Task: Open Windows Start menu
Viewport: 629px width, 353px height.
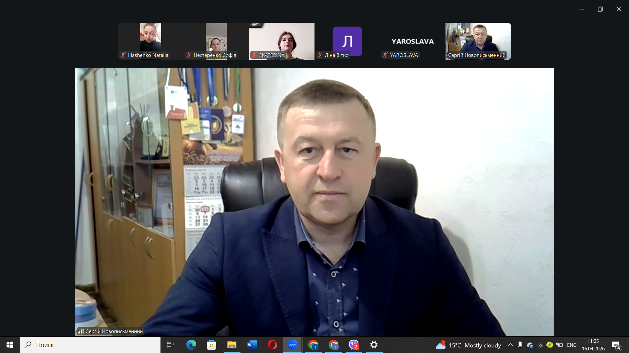Action: [10, 345]
